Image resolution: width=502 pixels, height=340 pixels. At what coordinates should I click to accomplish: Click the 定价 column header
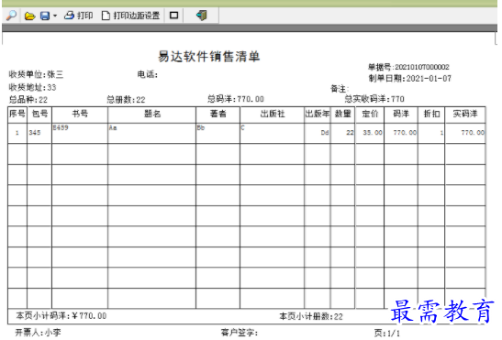pyautogui.click(x=370, y=114)
